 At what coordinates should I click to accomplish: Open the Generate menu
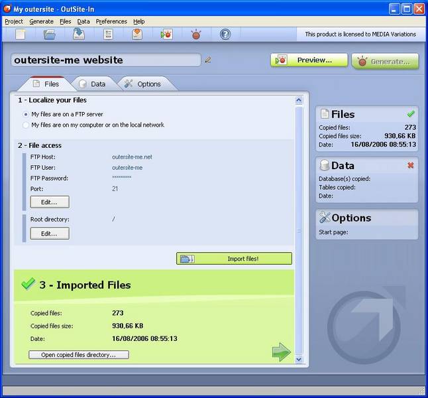pyautogui.click(x=41, y=21)
